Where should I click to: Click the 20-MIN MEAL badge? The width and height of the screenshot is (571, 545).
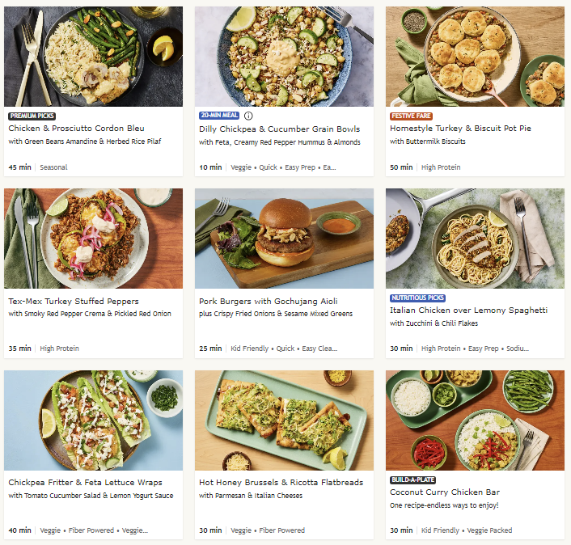point(219,116)
